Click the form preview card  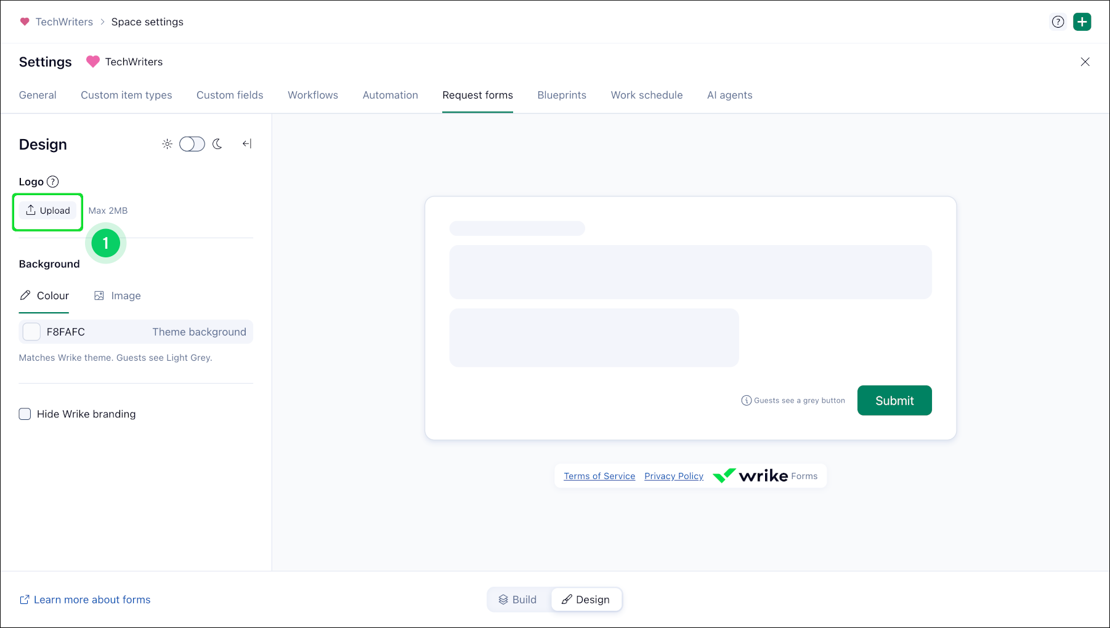691,318
